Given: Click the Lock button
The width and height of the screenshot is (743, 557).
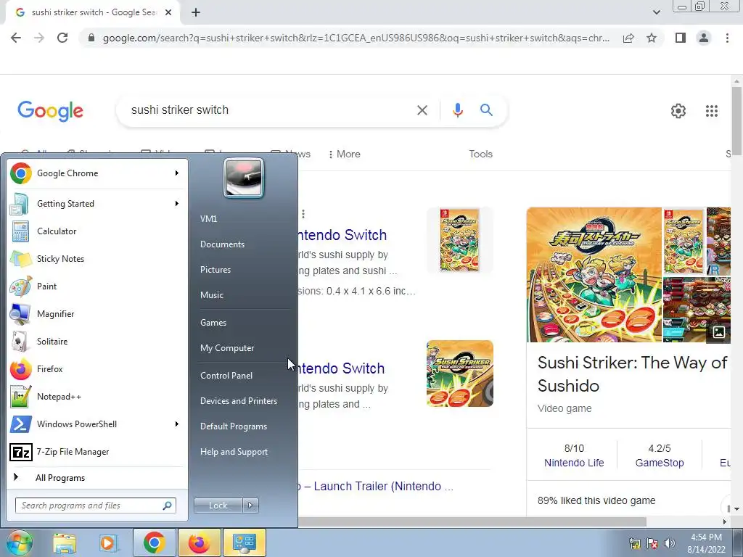Looking at the screenshot, I should point(218,506).
